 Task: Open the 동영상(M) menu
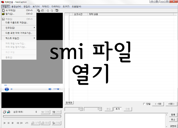[x=16, y=7]
